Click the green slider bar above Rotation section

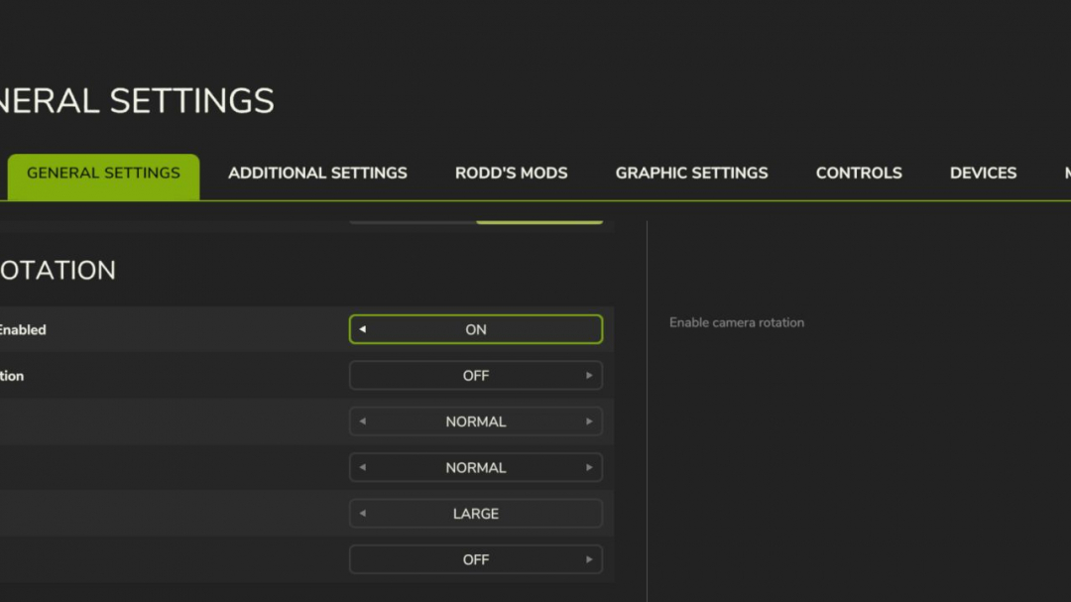(539, 222)
